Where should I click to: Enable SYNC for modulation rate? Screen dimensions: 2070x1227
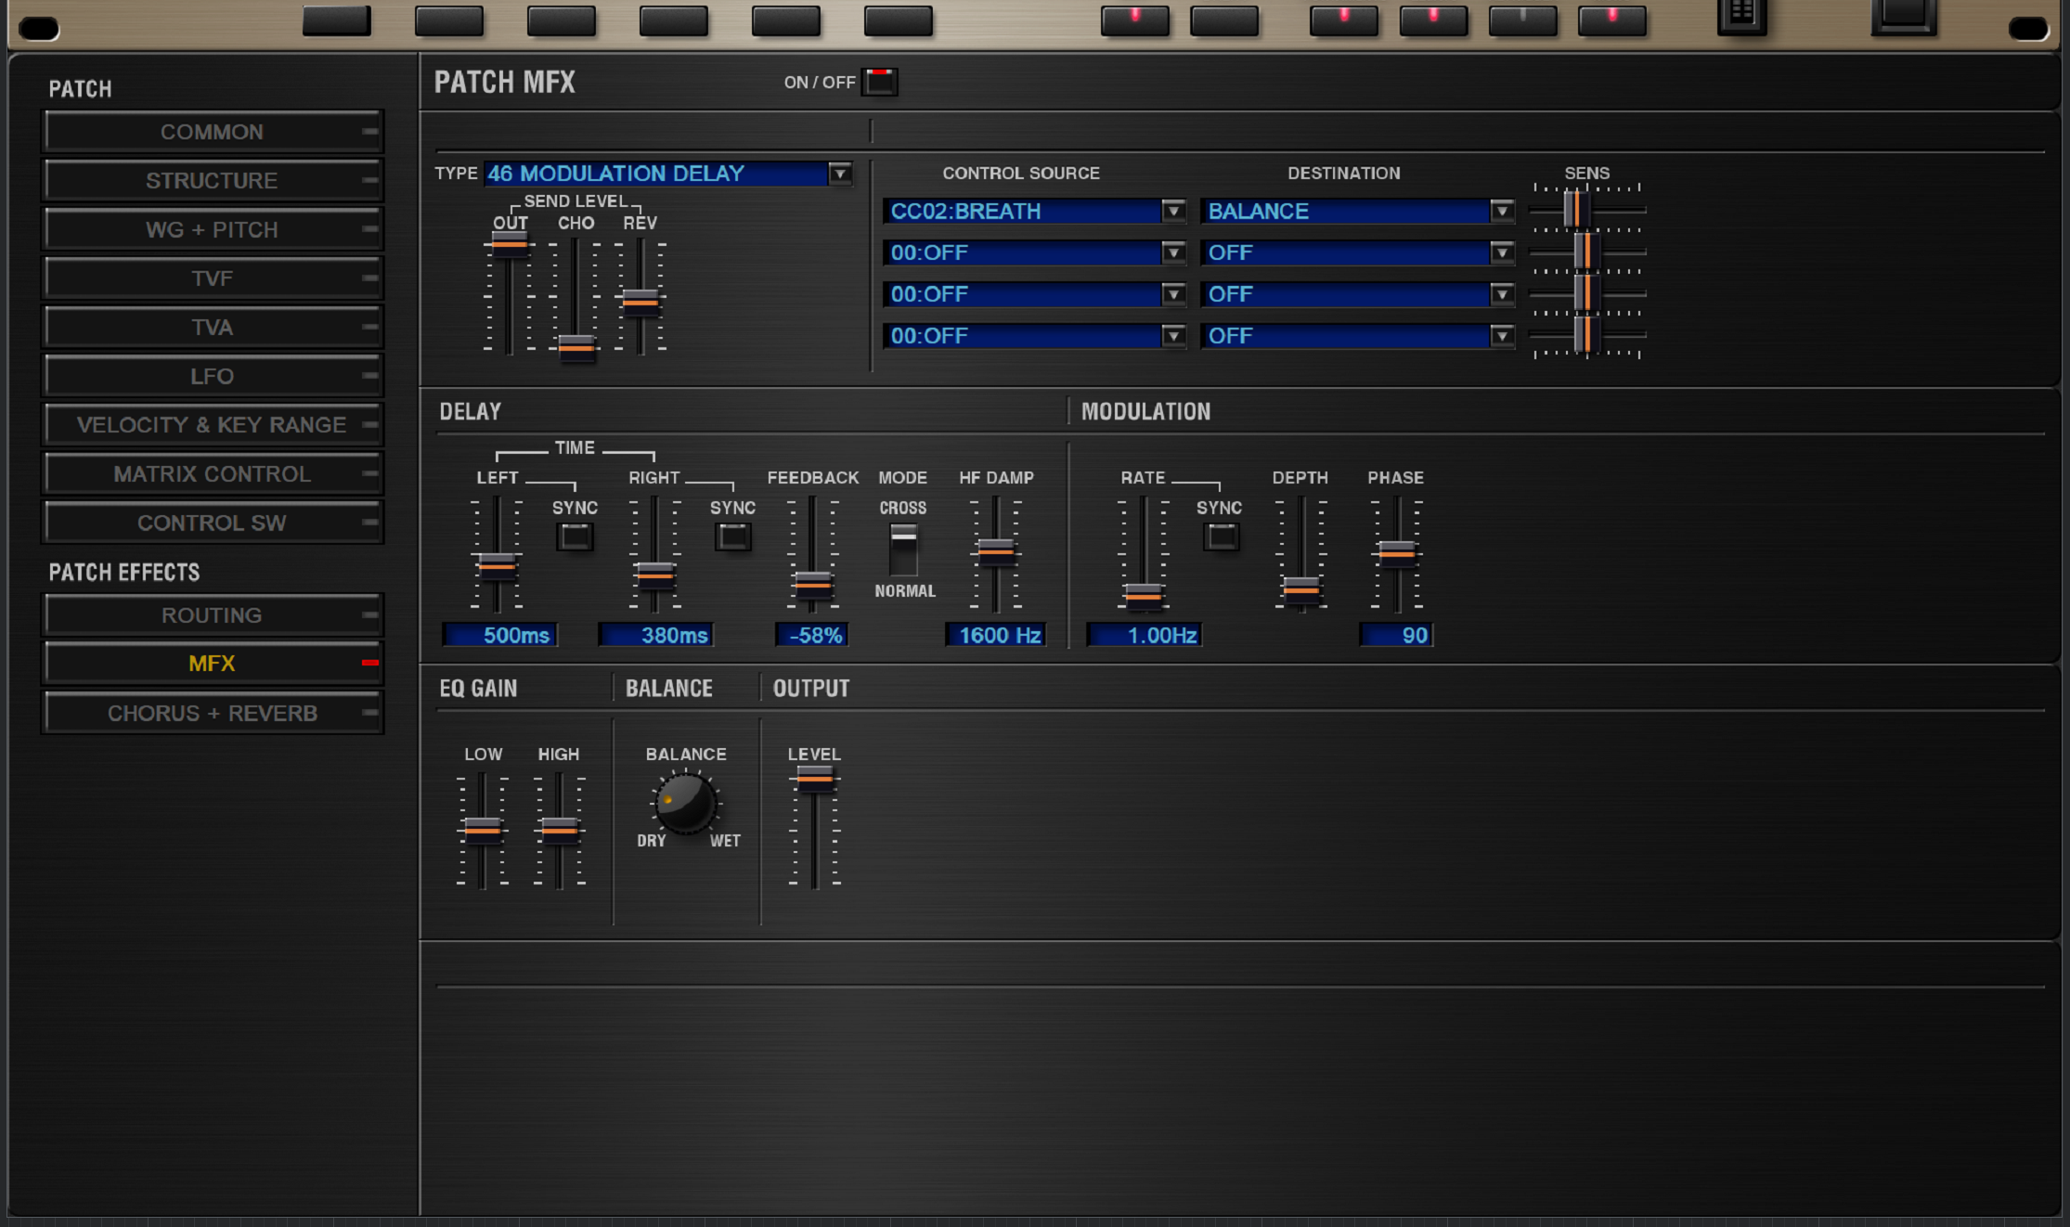(x=1221, y=536)
